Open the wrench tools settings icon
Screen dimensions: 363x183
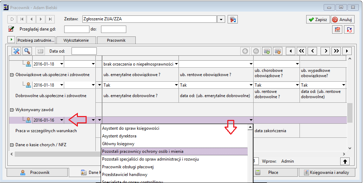16,51
